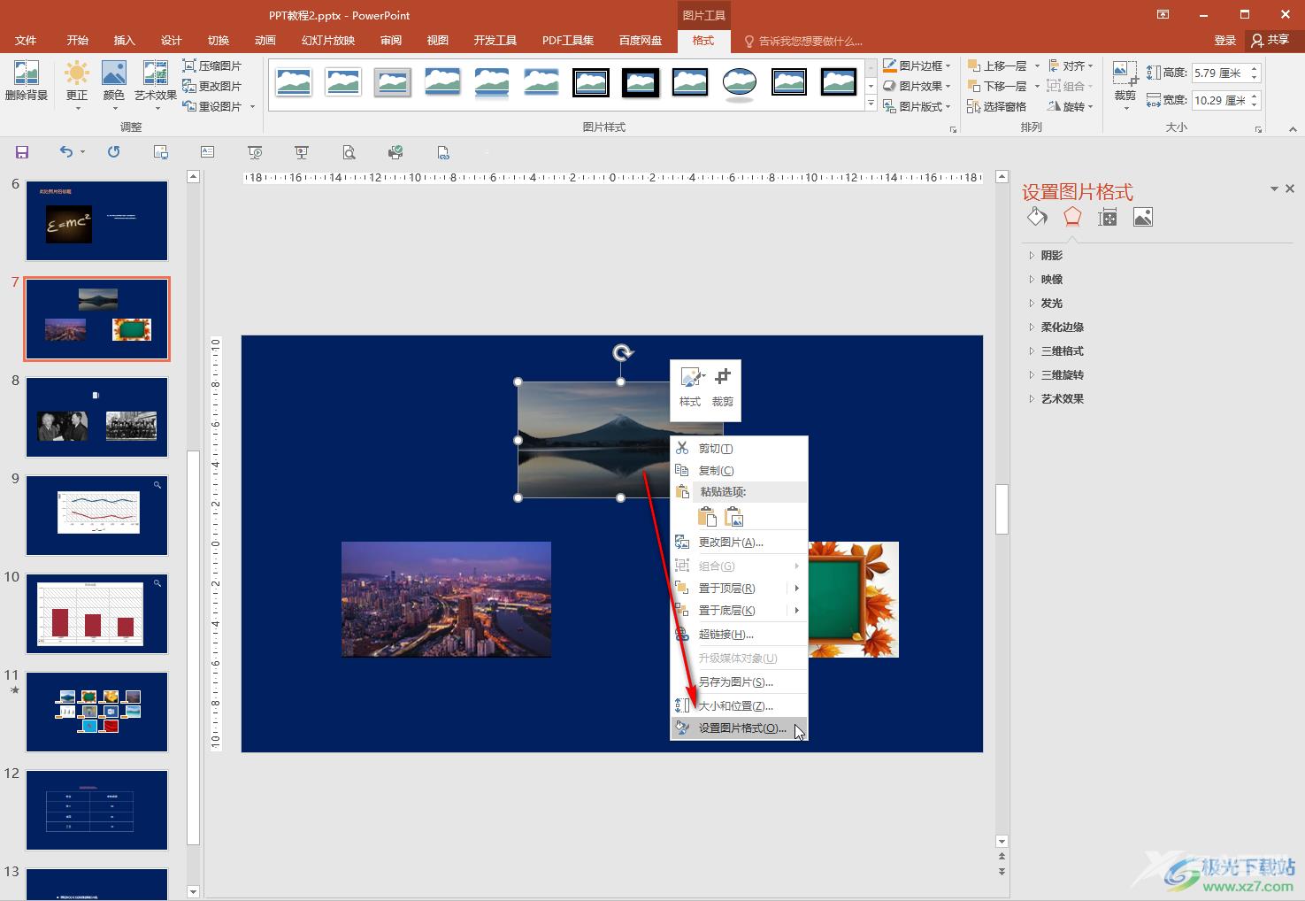Choose Copy (复制) from context menu
Screen dimensions: 1305x901
point(739,470)
